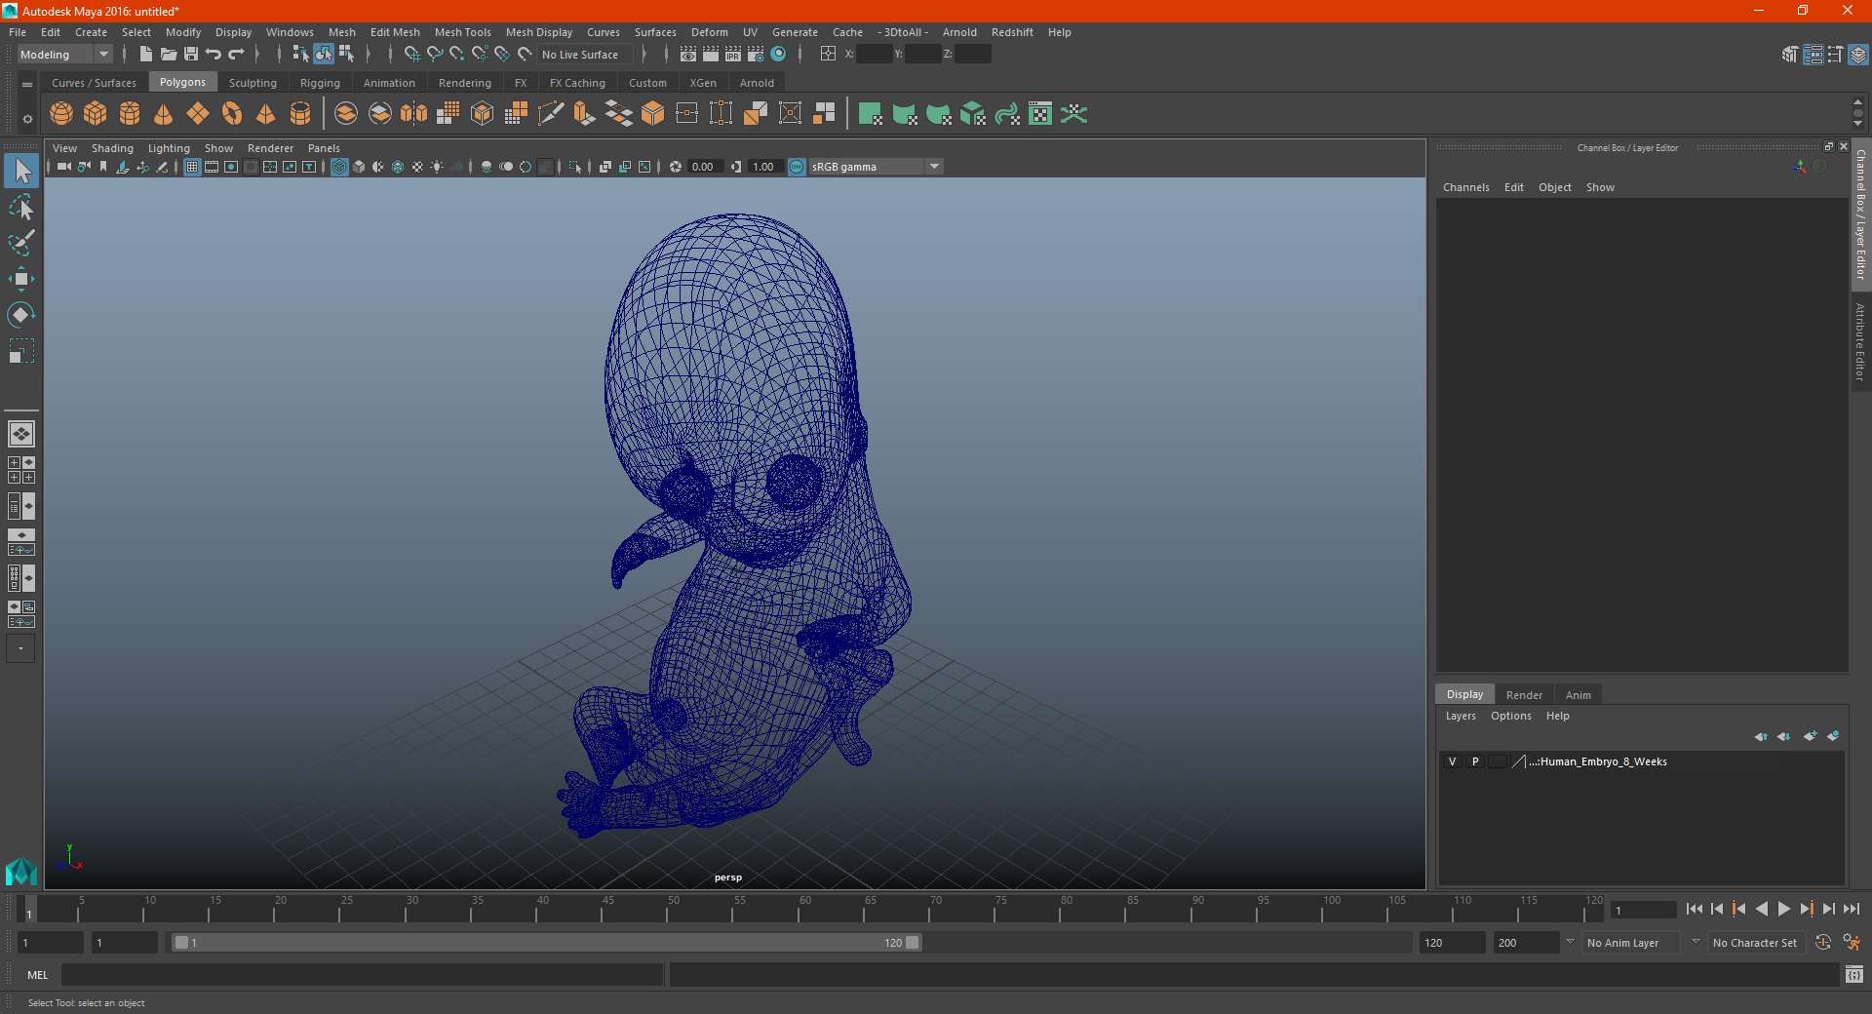Open a scene with the folder icon
Image resolution: width=1872 pixels, height=1014 pixels.
pos(168,55)
